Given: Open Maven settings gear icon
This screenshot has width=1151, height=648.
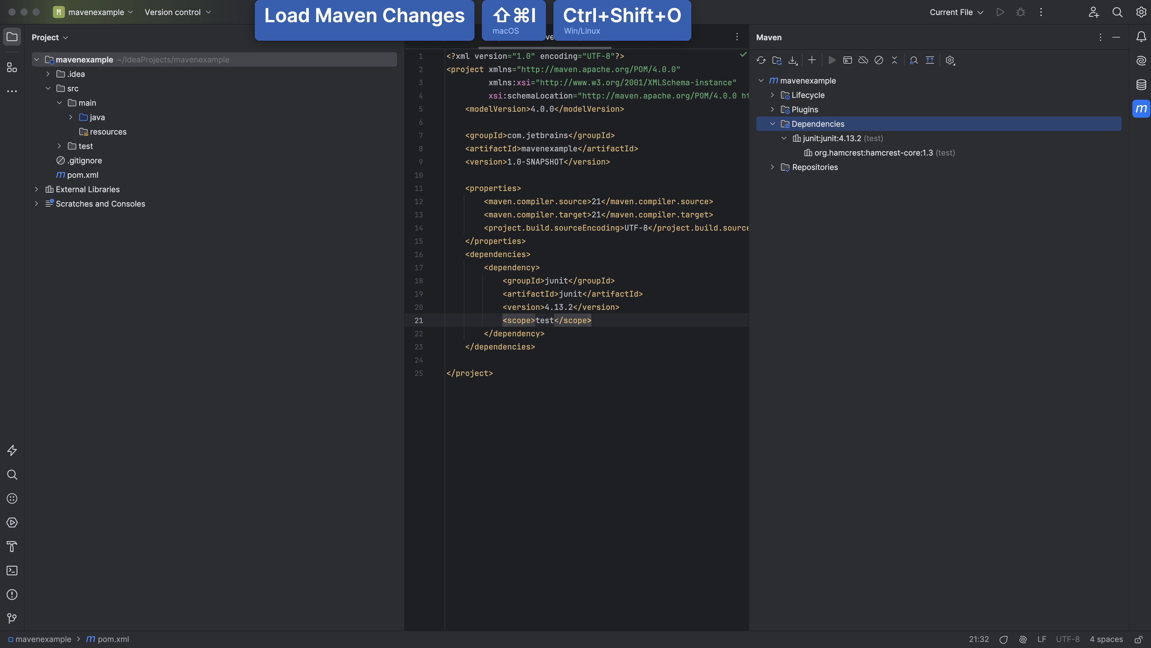Looking at the screenshot, I should point(950,60).
